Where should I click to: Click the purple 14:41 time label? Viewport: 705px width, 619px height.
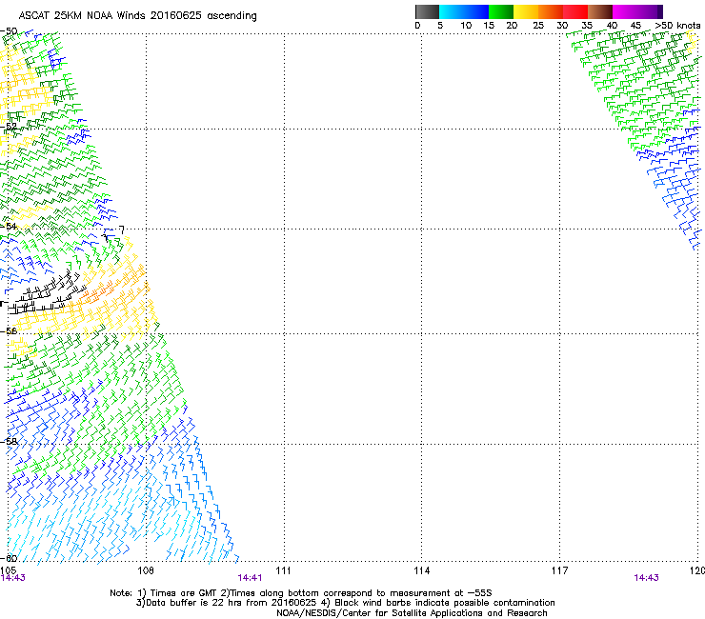coord(250,578)
